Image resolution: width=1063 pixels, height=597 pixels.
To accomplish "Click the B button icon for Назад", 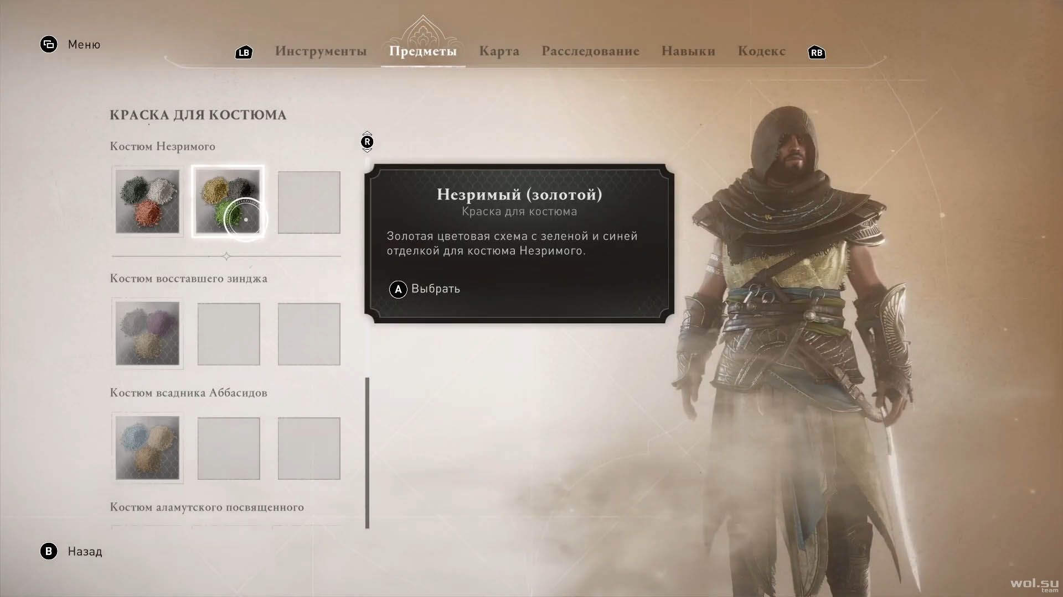I will 49,551.
